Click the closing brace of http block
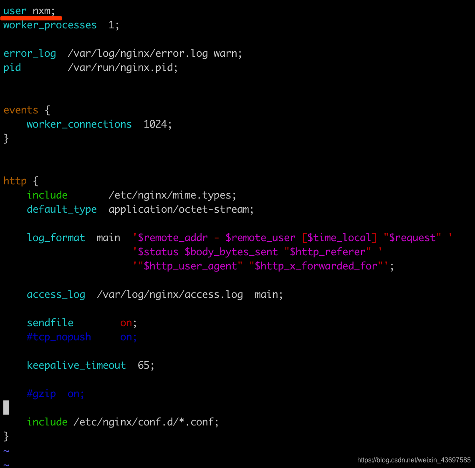475x468 pixels. [x=6, y=437]
